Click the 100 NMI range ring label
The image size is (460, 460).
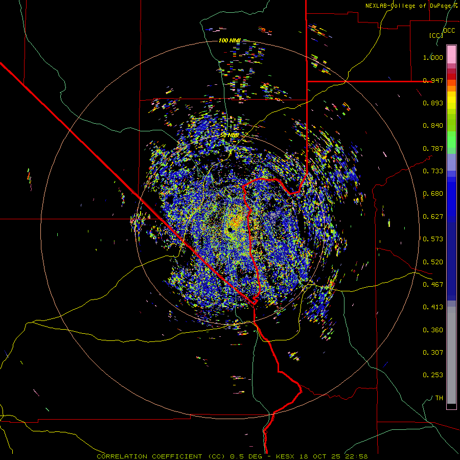click(229, 40)
